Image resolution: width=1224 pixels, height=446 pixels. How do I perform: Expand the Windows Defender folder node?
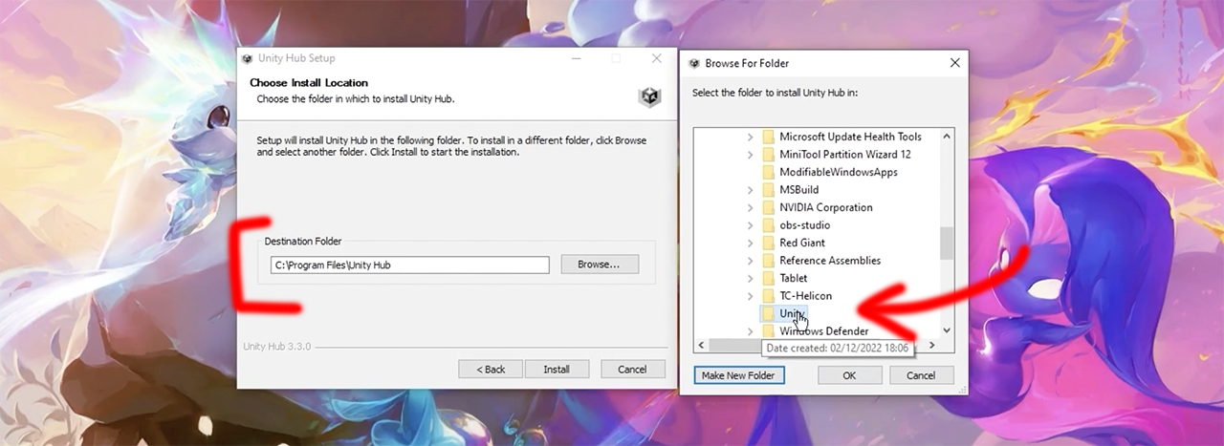point(751,331)
